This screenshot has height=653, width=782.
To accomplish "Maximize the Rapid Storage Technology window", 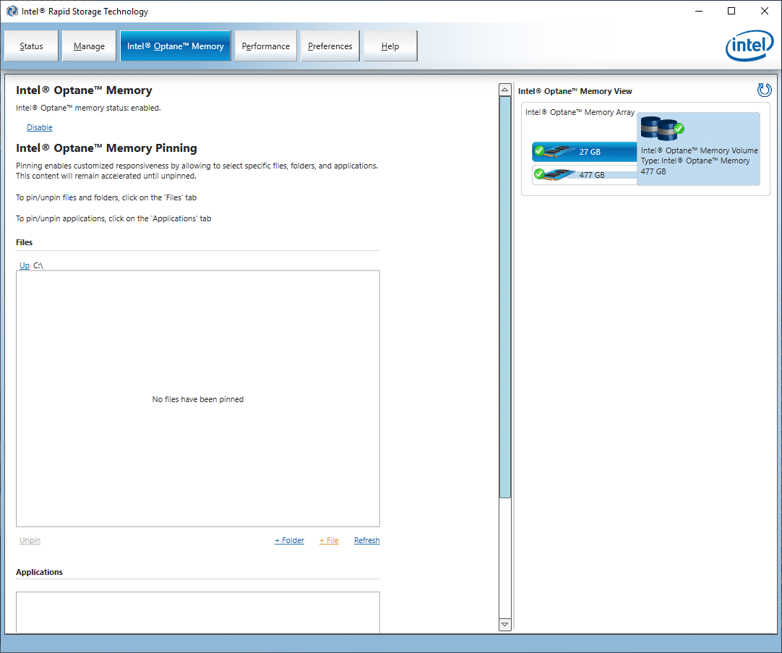I will tap(731, 11).
